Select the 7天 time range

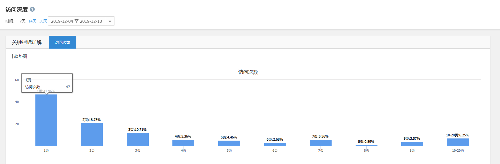click(22, 21)
